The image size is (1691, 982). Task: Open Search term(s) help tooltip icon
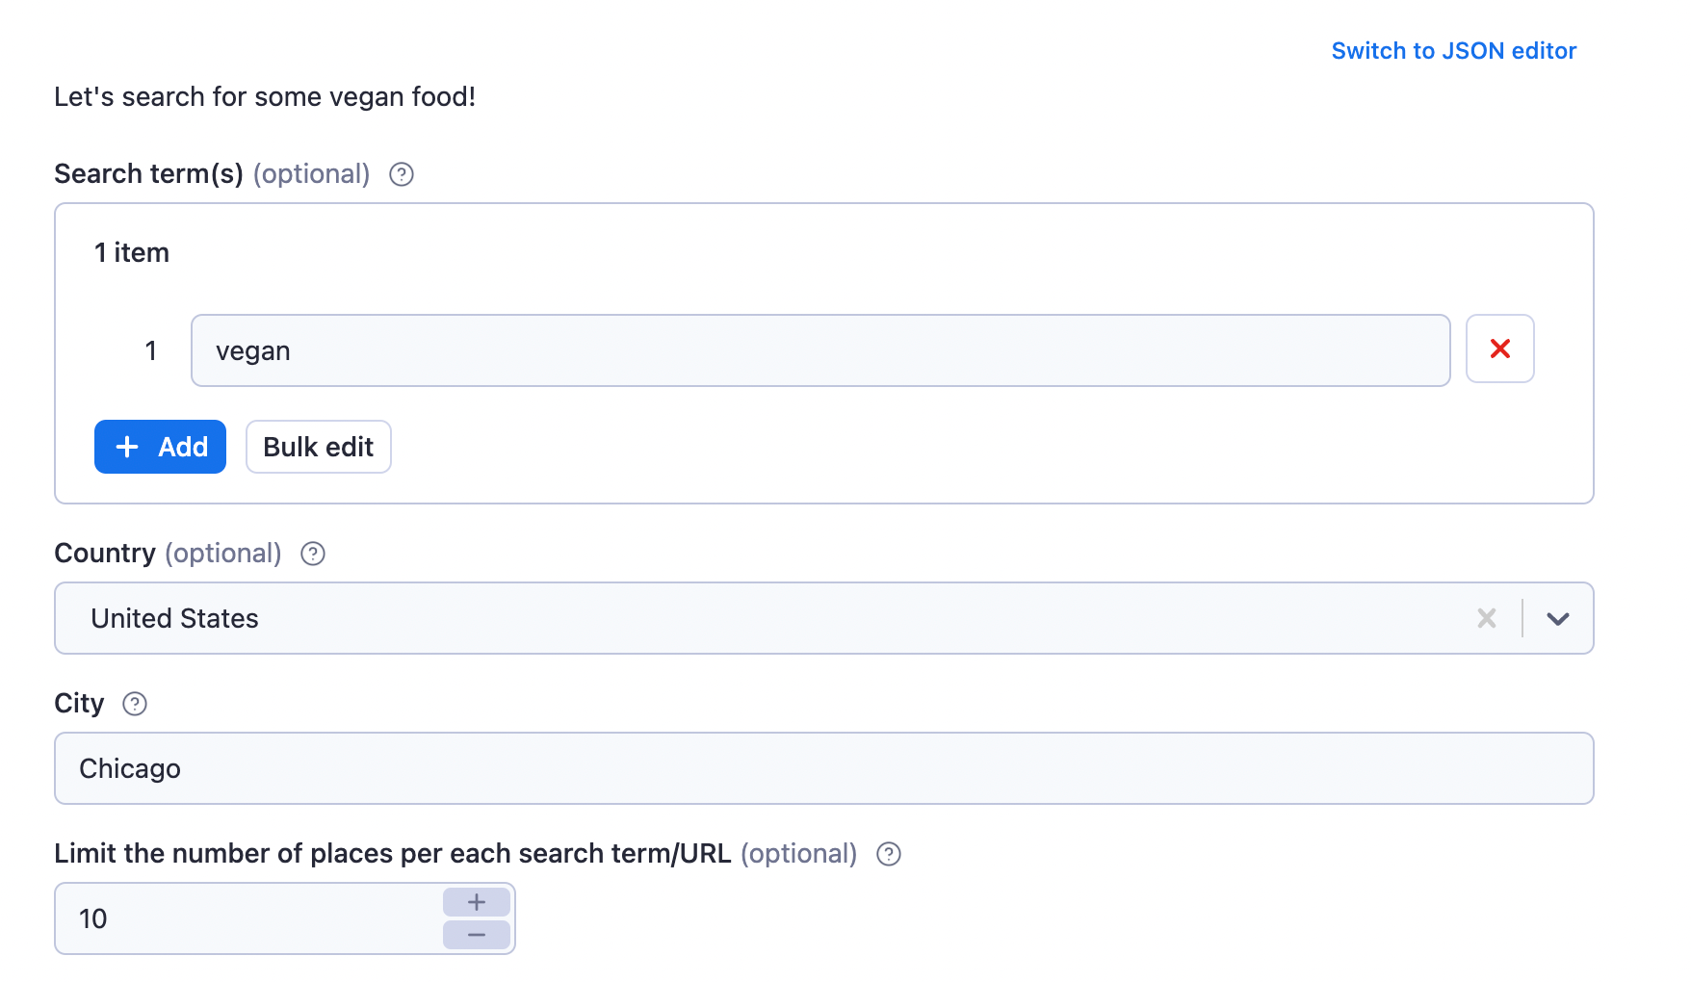[402, 174]
